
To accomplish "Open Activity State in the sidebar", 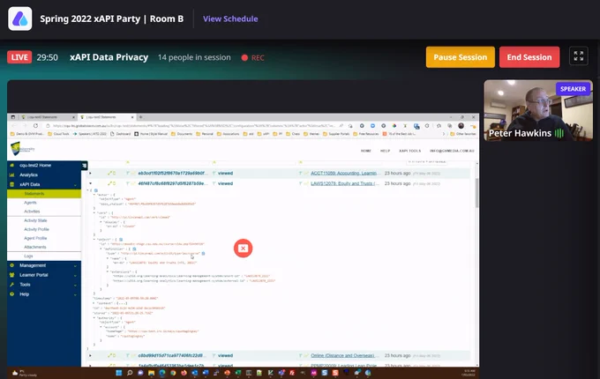I will [35, 220].
